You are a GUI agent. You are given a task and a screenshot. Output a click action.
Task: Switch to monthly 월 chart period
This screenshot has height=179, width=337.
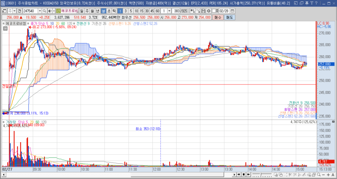pos(92,11)
